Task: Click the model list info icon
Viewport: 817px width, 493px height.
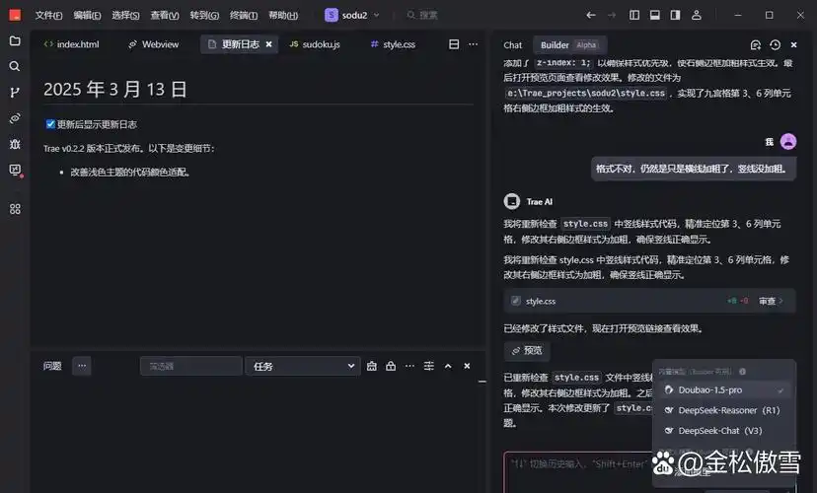Action: 742,372
